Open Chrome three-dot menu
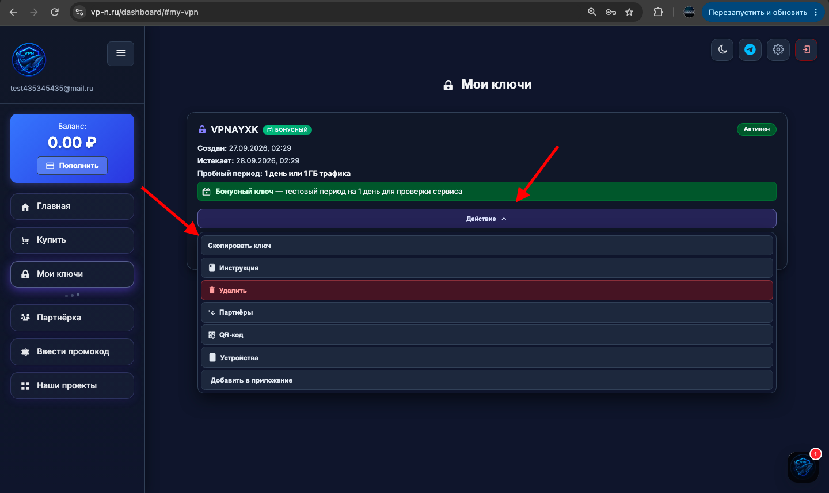The width and height of the screenshot is (829, 493). pyautogui.click(x=816, y=12)
